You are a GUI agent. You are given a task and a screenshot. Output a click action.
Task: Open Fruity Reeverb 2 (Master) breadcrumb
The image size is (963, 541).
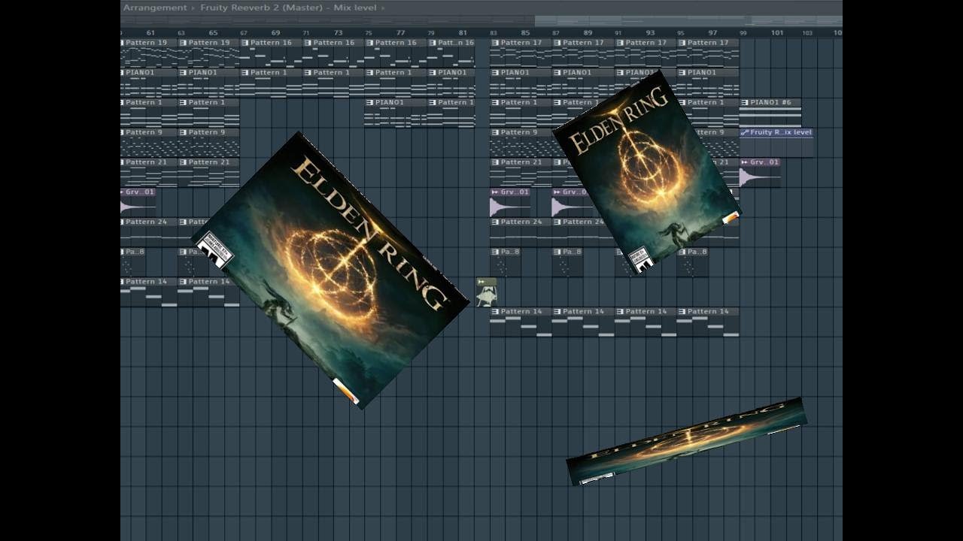[263, 8]
